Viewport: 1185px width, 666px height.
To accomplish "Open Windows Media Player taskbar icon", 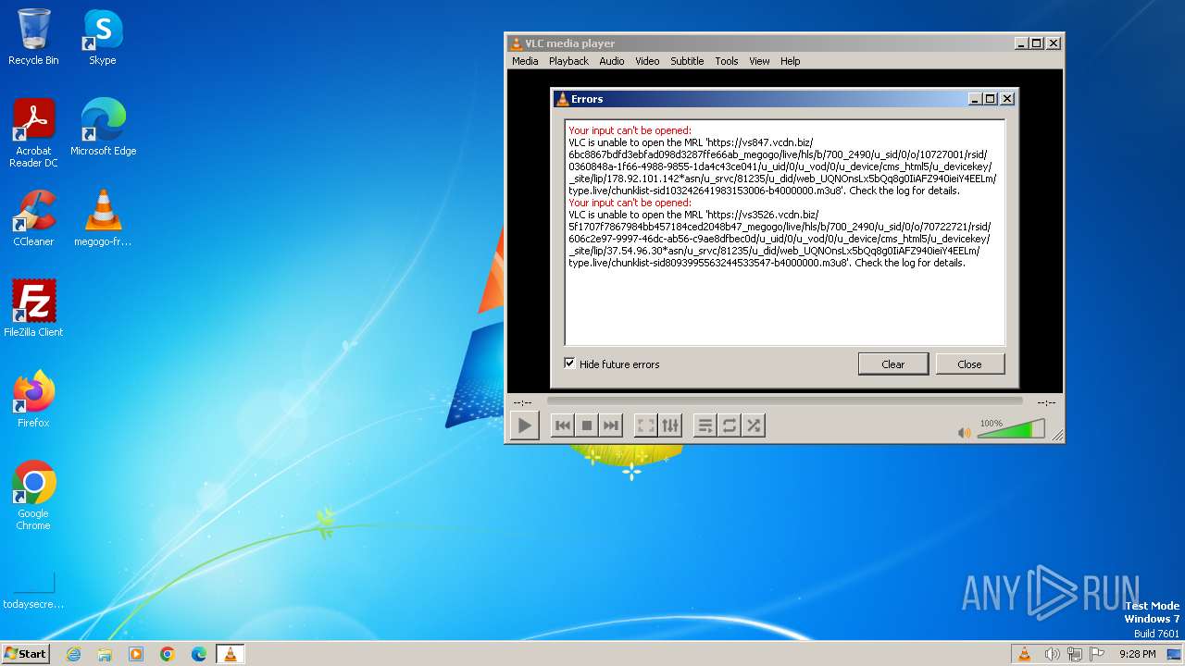I will coord(136,654).
